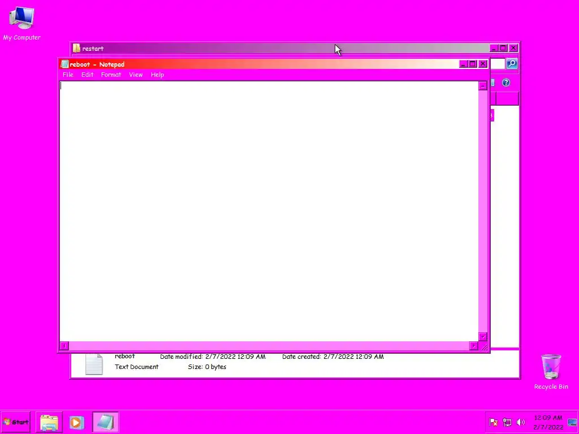Open the Recycle Bin desktop icon
The image size is (579, 434).
pyautogui.click(x=551, y=371)
